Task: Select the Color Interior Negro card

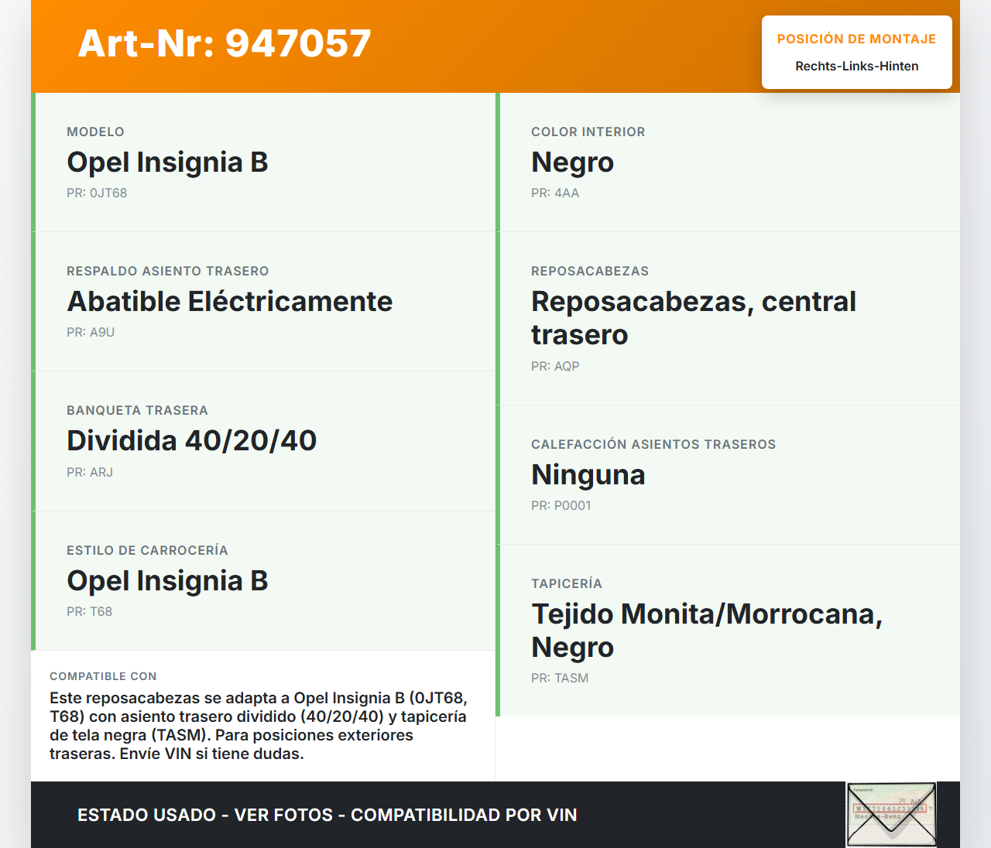Action: pos(728,162)
